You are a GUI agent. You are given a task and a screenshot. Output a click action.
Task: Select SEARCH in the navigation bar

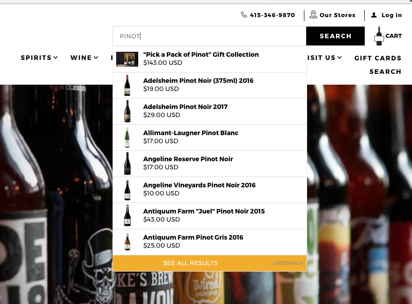(x=385, y=71)
